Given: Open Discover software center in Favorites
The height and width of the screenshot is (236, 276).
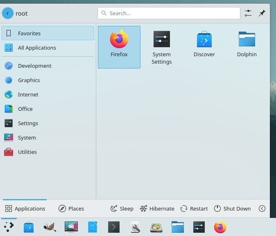Looking at the screenshot, I should (204, 47).
